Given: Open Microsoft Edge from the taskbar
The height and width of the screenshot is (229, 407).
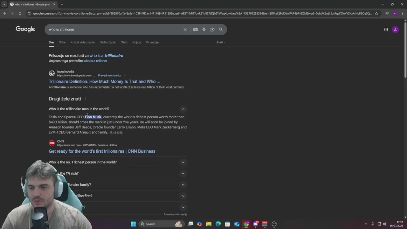Looking at the screenshot, I should (x=218, y=224).
